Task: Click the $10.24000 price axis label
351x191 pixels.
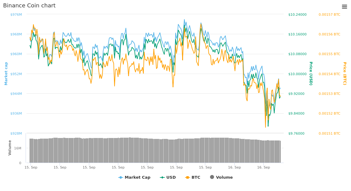Action: (x=297, y=14)
